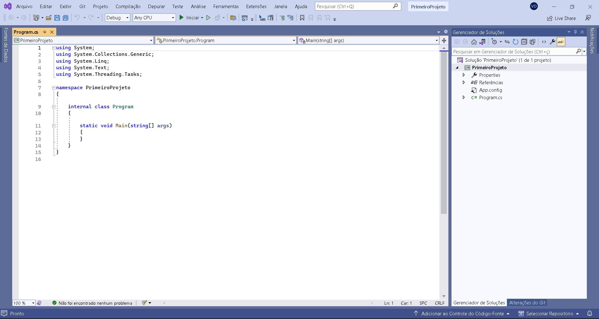Open the Ferramentas menu
599x319 pixels.
click(226, 6)
